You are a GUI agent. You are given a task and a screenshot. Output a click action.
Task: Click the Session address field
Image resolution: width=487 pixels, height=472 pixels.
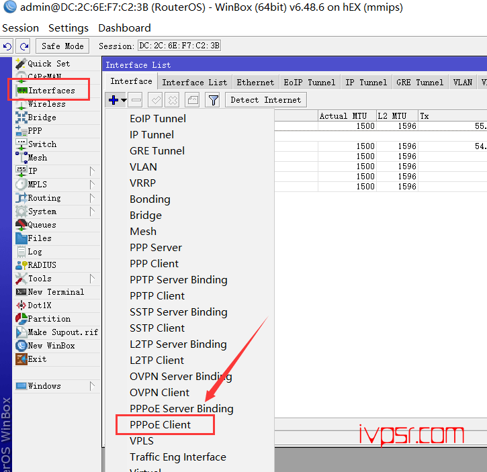179,46
